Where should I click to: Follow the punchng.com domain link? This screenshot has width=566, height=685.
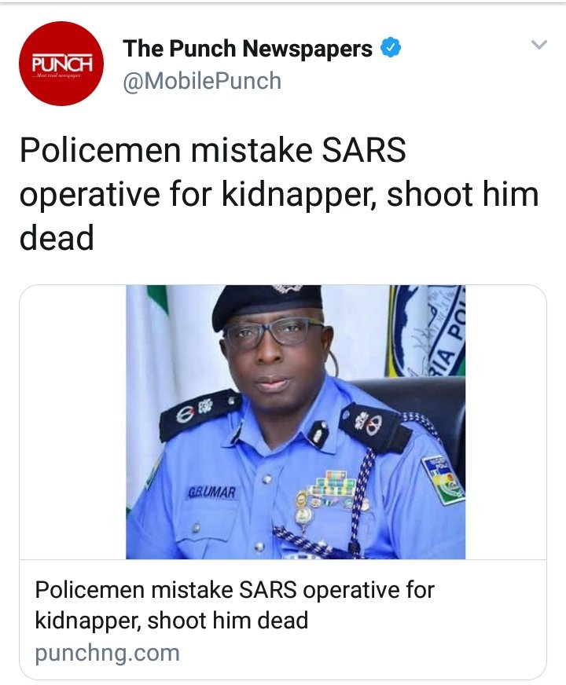click(x=107, y=653)
